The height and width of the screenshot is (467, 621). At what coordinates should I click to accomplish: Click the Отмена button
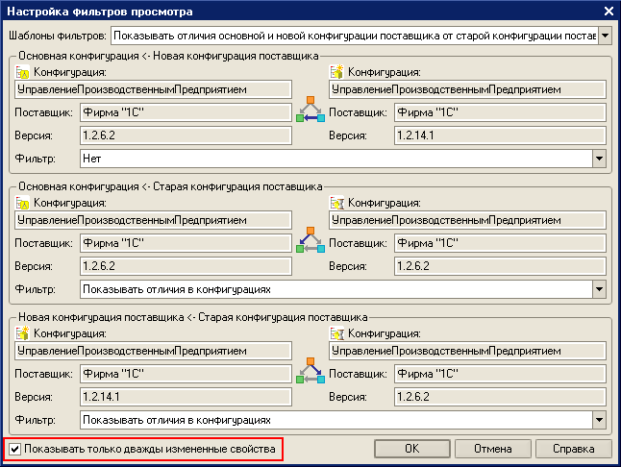[x=493, y=449]
